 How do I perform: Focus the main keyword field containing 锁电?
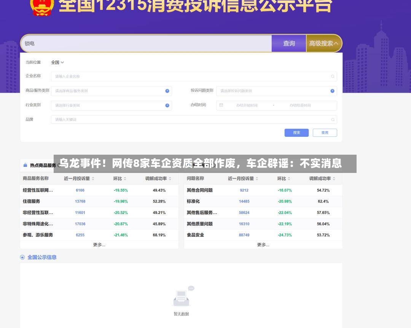click(x=146, y=43)
